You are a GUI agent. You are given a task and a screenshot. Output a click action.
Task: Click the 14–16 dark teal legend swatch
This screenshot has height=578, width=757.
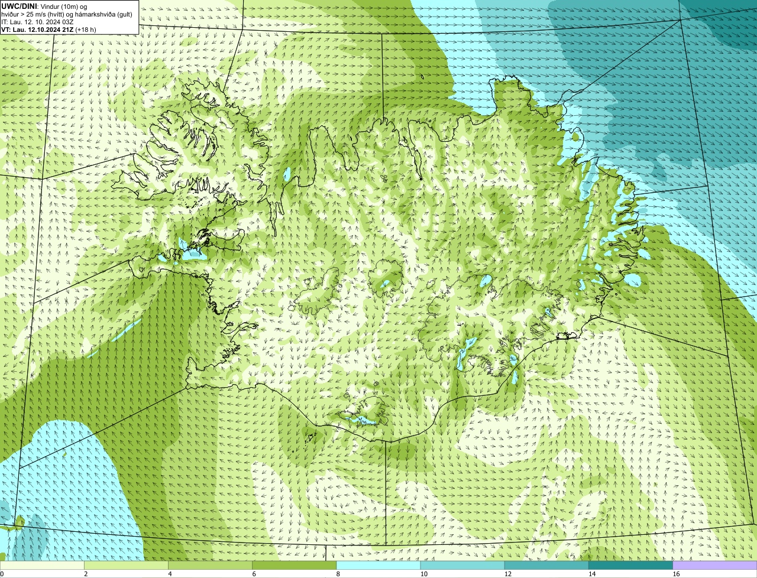[630, 566]
